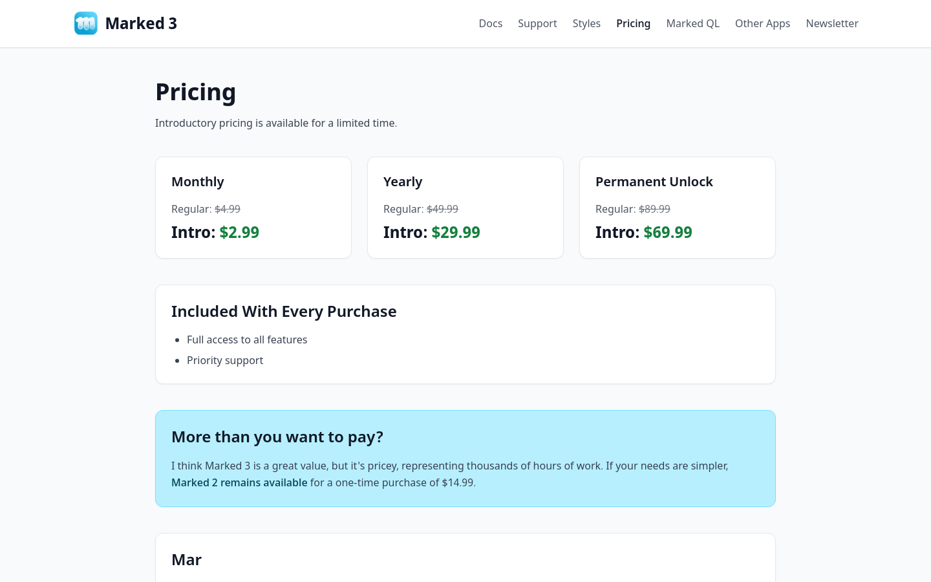Click the introductory pricing subtitle text
This screenshot has width=931, height=582.
[276, 123]
